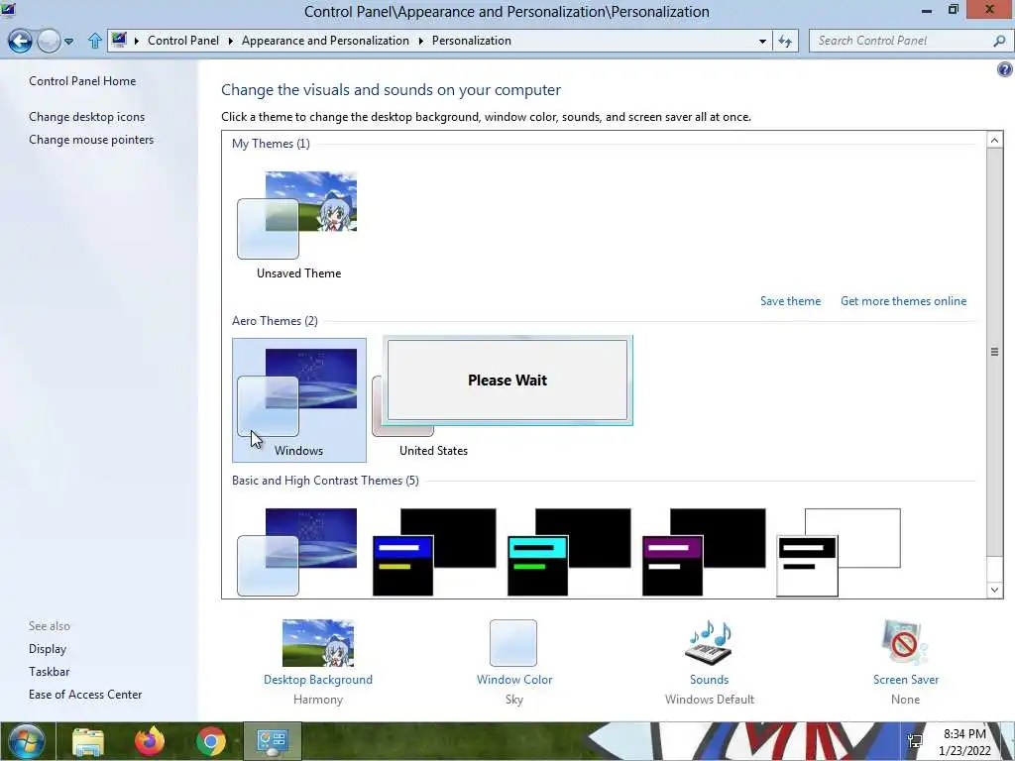
Task: Restore down the Personalization window
Action: 953,10
